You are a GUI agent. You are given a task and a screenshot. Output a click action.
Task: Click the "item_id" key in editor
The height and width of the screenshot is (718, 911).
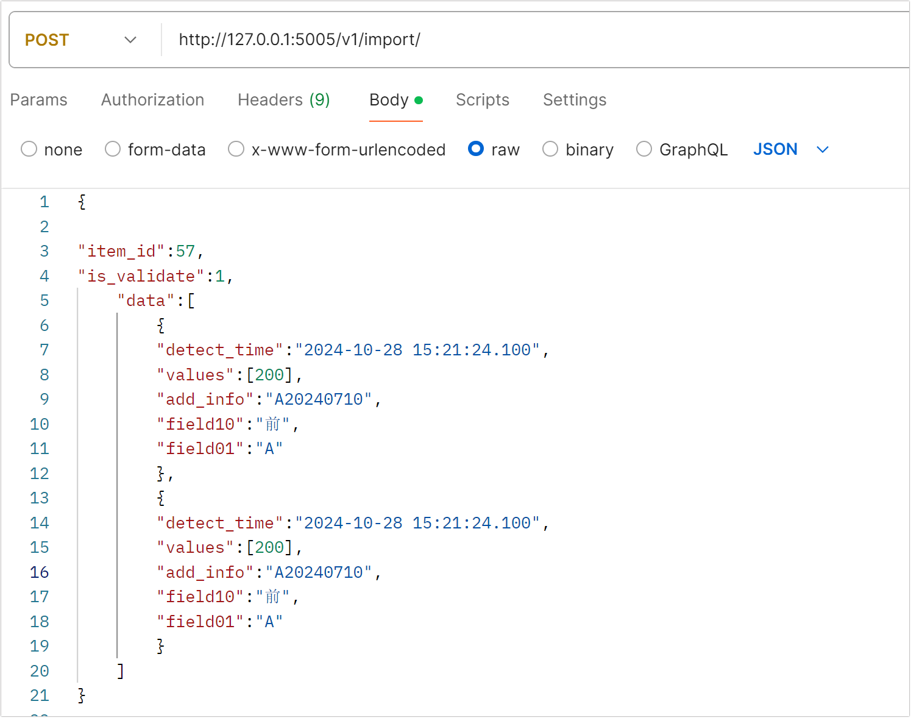(121, 251)
